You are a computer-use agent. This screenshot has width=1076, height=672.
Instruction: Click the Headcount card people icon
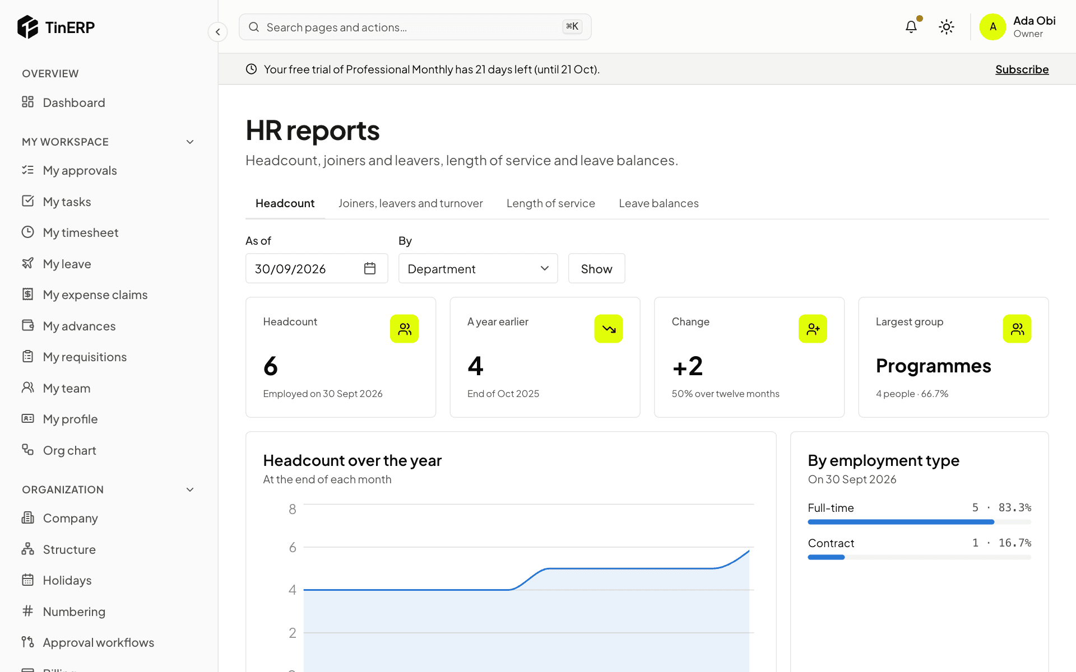(405, 329)
